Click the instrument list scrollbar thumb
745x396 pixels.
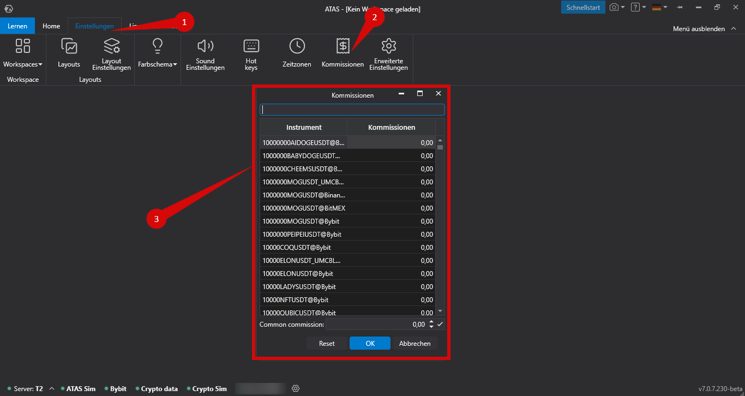click(440, 147)
